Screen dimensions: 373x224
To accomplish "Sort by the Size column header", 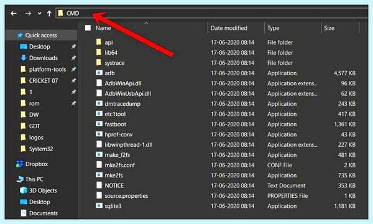I will (x=329, y=28).
